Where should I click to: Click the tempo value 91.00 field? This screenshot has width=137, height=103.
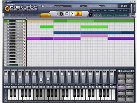coord(124,6)
